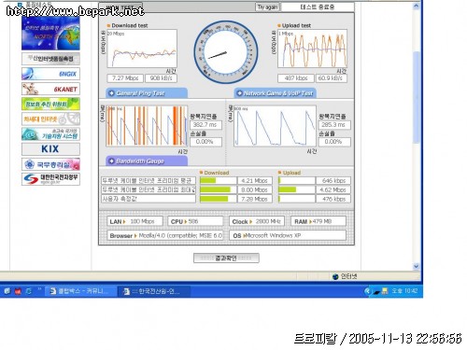467x350 pixels.
Task: Click the scrollbar down arrow
Action: (417, 266)
